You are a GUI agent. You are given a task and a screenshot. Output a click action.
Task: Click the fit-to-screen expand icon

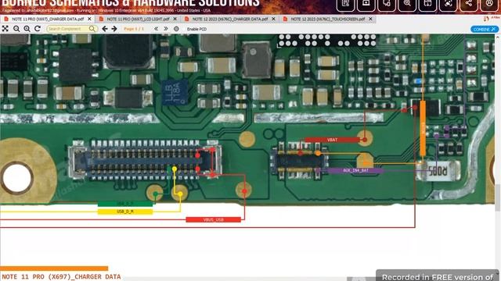click(x=5, y=29)
